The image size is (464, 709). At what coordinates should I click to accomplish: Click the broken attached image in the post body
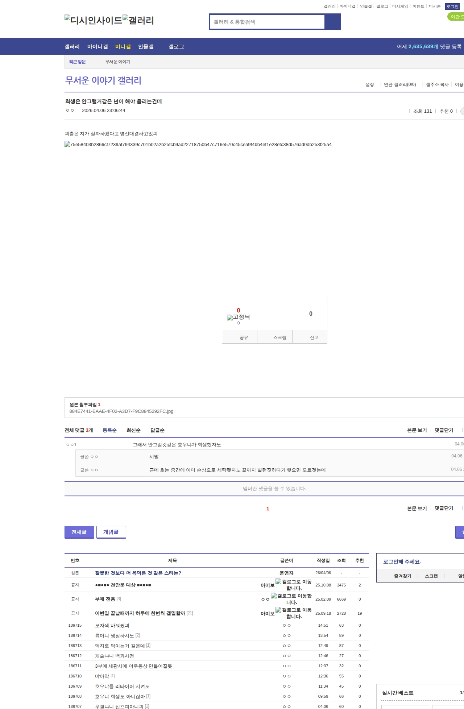(x=198, y=144)
